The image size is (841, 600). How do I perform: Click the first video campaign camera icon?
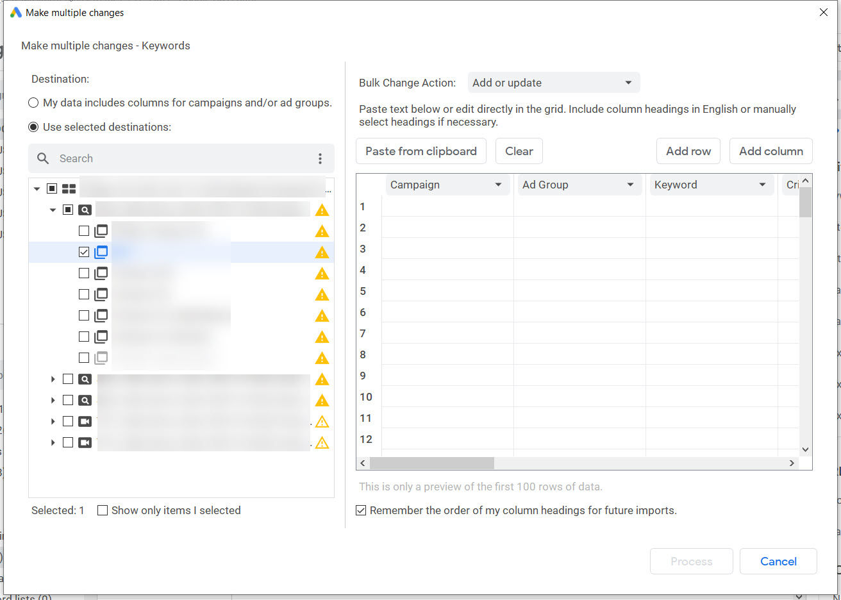click(x=85, y=421)
